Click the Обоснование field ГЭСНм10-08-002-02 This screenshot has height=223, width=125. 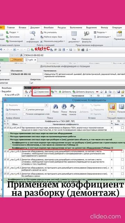pyautogui.click(x=27, y=74)
